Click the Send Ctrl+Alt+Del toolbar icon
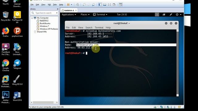This screenshot has width=198, height=111. [78, 5]
